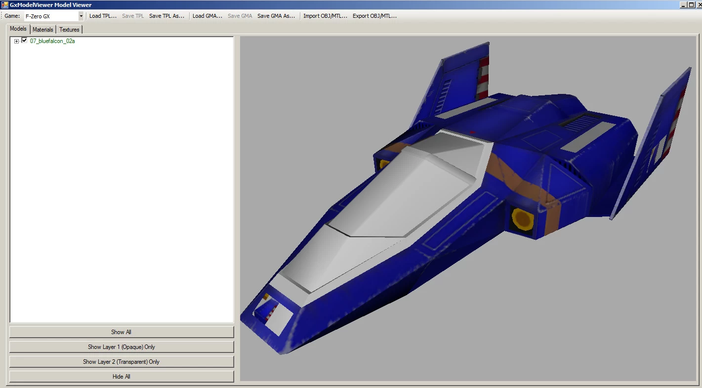Maximize the GxModelViewer window
Viewport: 702px width, 388px height.
(691, 4)
